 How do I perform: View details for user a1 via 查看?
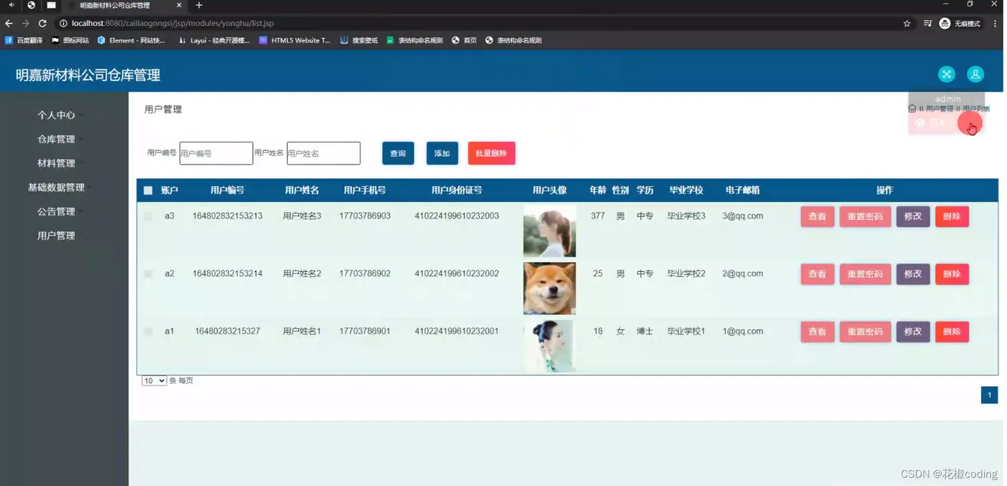[817, 331]
